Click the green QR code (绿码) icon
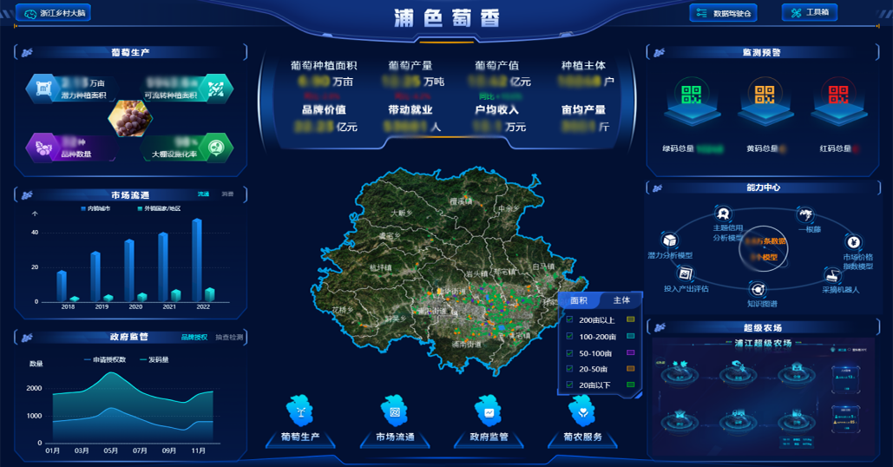The height and width of the screenshot is (467, 893). (691, 95)
